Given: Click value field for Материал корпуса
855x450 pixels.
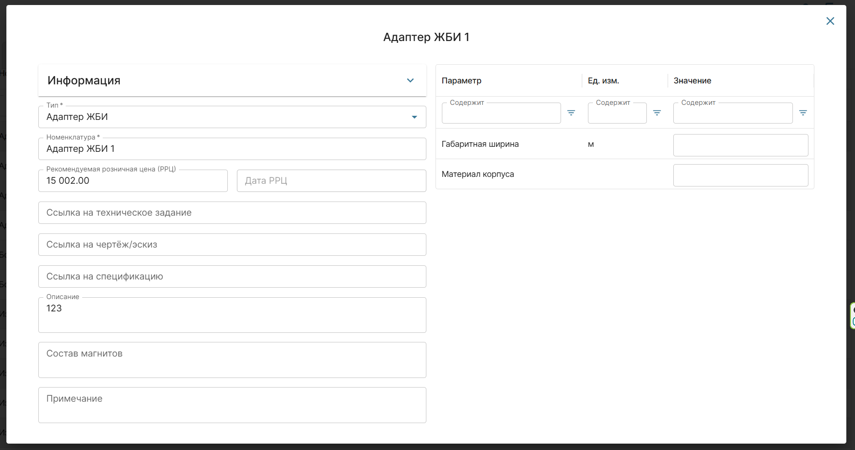Looking at the screenshot, I should [x=740, y=175].
